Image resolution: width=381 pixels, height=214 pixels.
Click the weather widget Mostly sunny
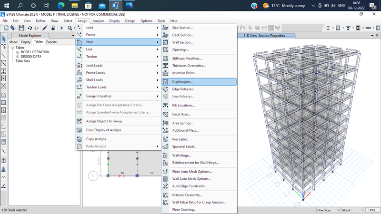pyautogui.click(x=284, y=6)
